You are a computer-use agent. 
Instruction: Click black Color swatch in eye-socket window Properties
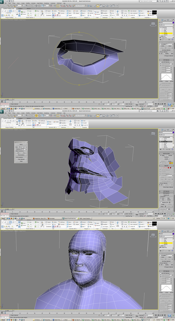pyautogui.click(x=154, y=11)
